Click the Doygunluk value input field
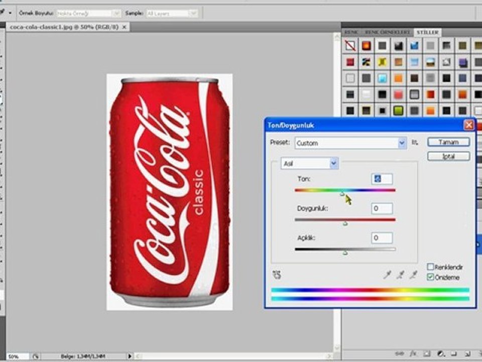Viewport: 482px width, 362px height. [382, 208]
